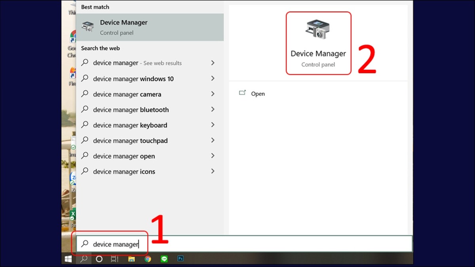Choose 'device manager - See web results' entry
Screen dimensions: 475x267
coord(150,63)
